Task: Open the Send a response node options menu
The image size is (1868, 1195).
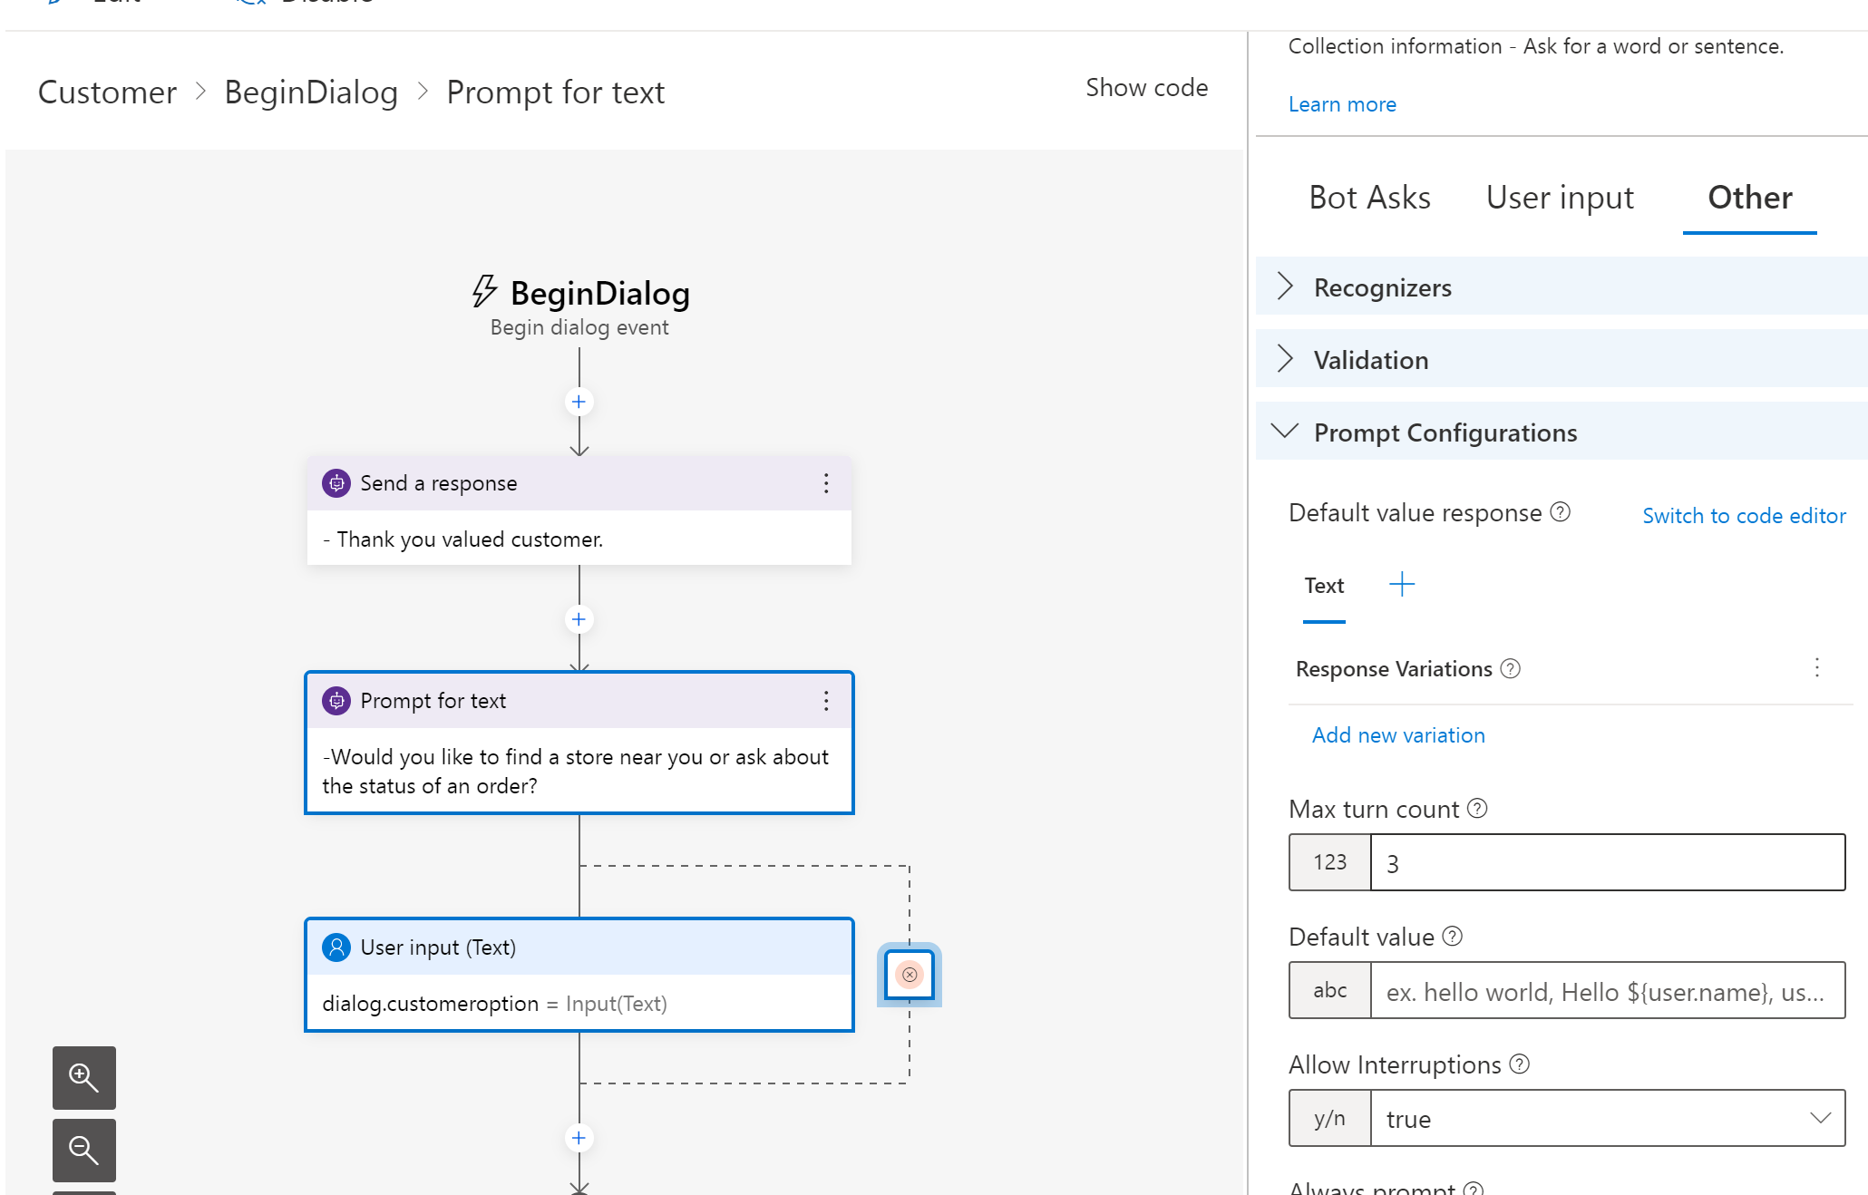Action: click(x=826, y=483)
